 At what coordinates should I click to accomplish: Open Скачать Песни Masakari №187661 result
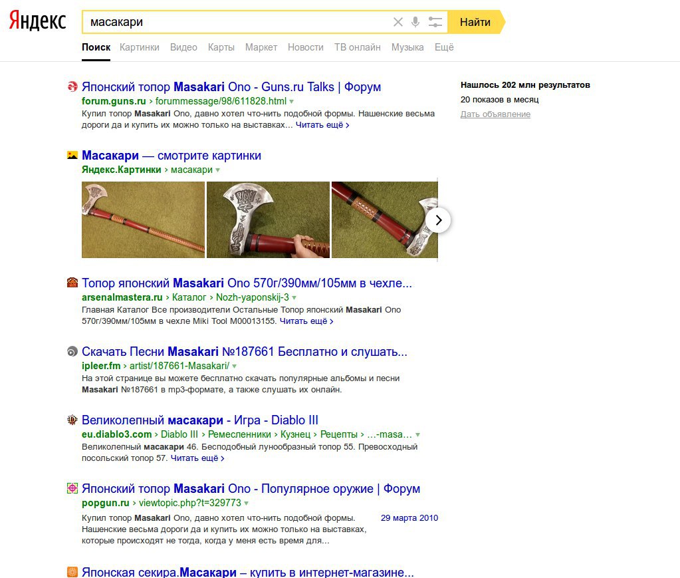coord(245,351)
